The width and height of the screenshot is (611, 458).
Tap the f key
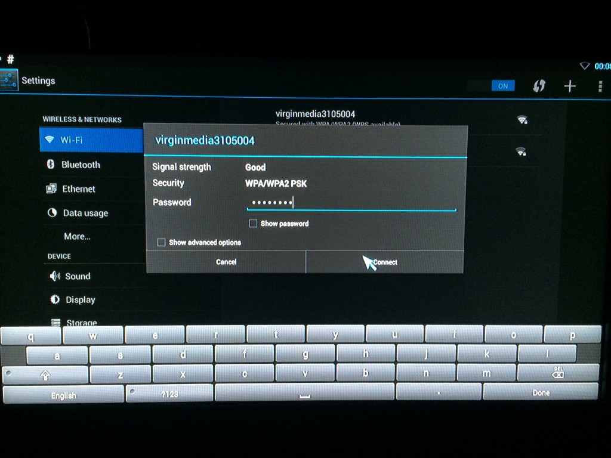pos(244,354)
